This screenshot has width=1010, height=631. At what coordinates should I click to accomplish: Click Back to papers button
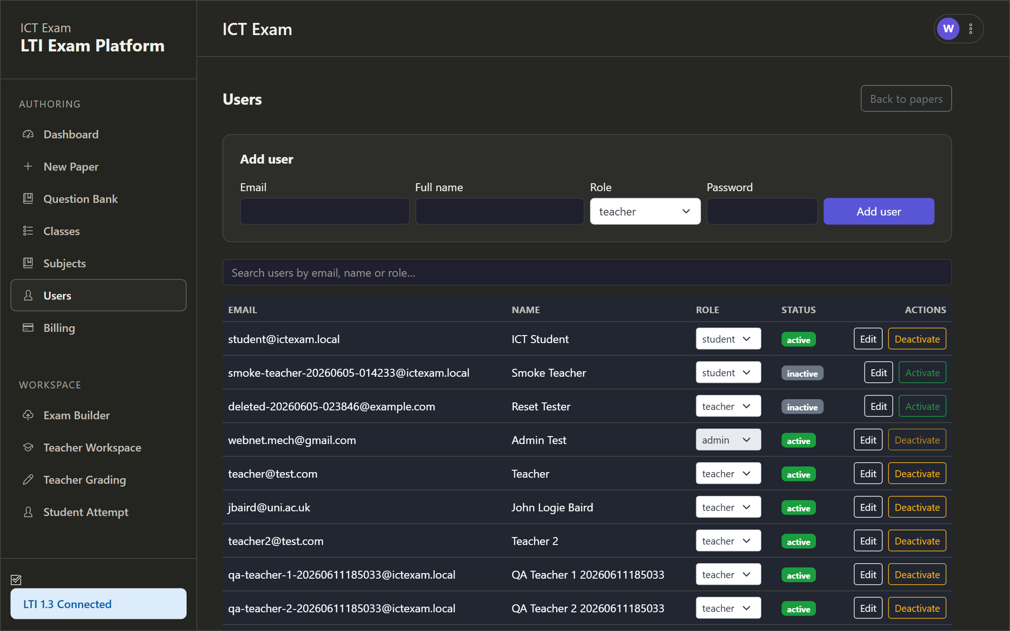coord(906,99)
